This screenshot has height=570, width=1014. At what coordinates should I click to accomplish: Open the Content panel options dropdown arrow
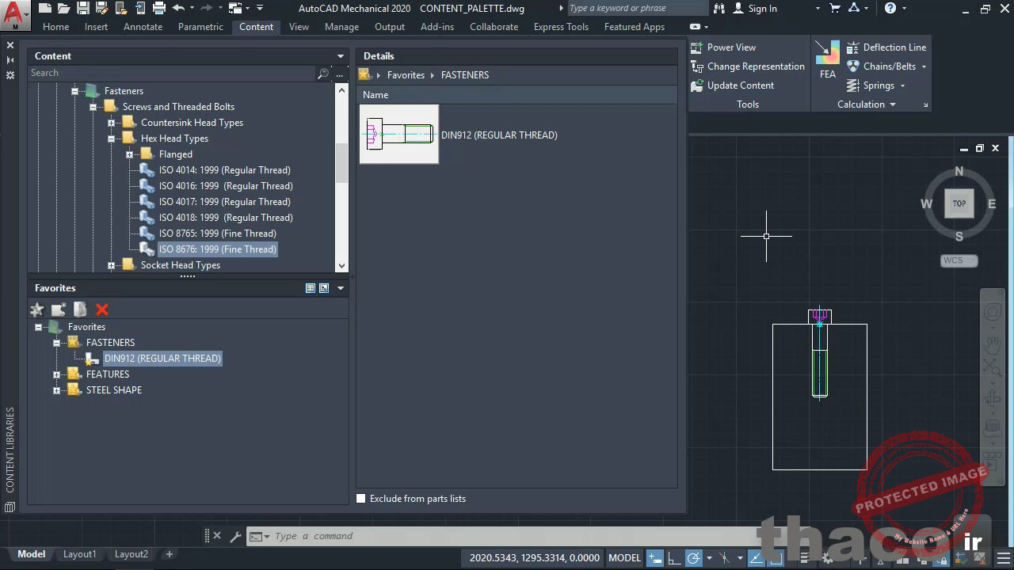tap(341, 56)
